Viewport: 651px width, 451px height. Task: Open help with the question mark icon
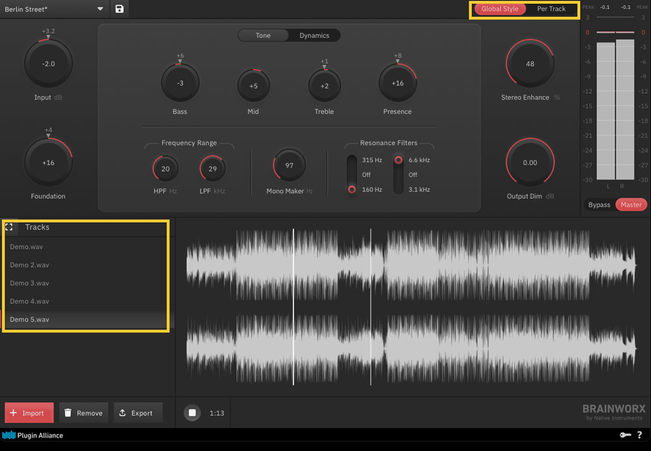[639, 435]
